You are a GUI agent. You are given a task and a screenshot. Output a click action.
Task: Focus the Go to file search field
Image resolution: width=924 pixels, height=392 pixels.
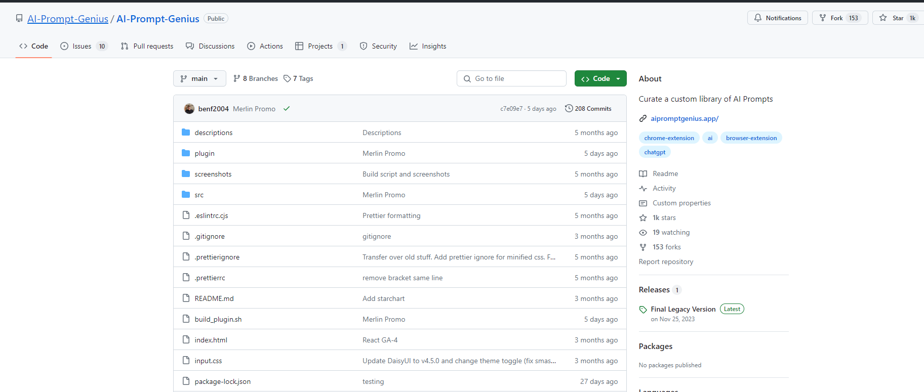coord(511,78)
